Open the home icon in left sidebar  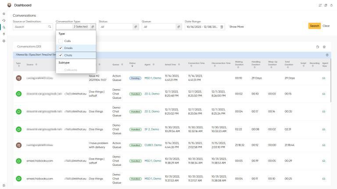4,14
